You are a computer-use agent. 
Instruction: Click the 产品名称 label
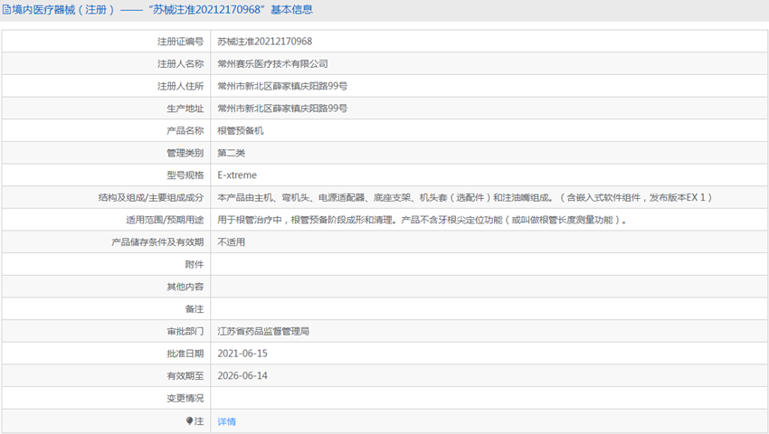coord(185,130)
